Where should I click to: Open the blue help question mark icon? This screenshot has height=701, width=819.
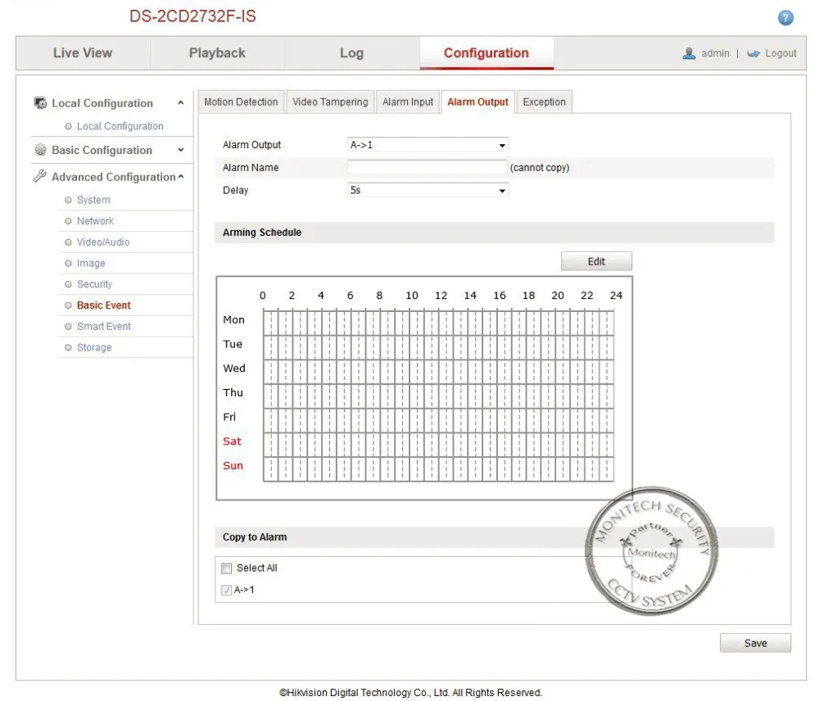tap(785, 18)
